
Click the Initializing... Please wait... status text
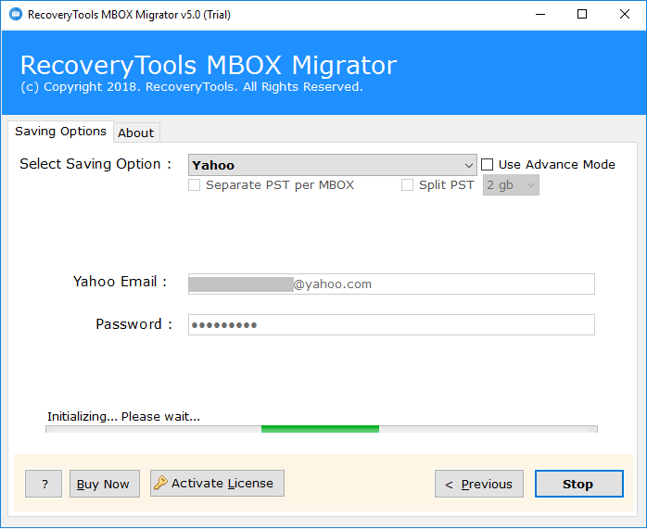123,417
